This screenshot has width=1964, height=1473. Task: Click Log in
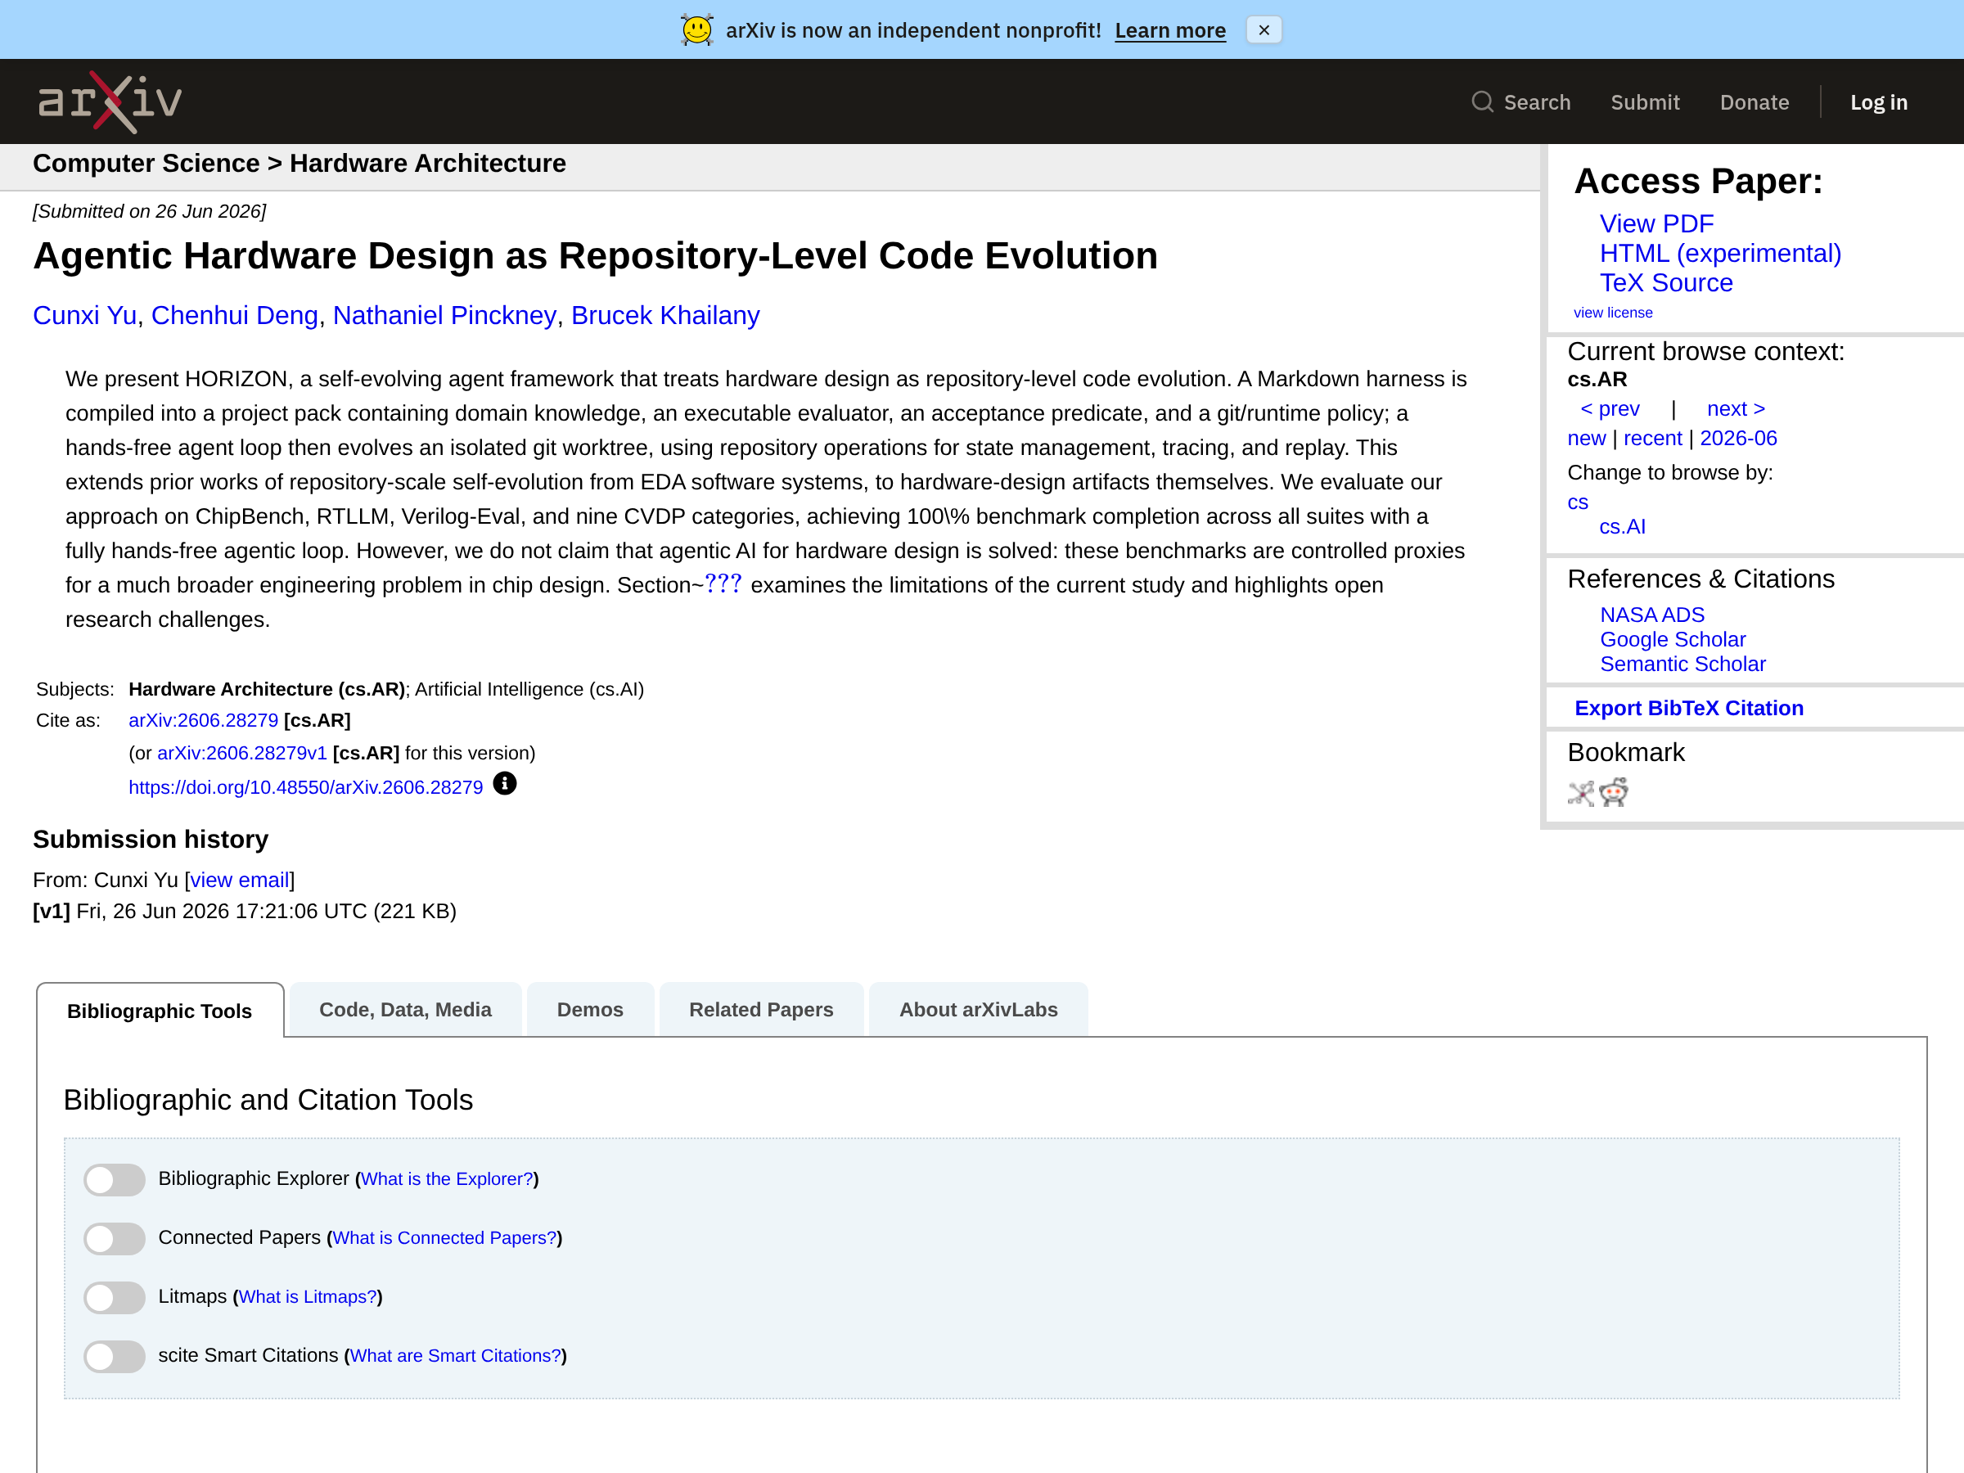click(1879, 102)
